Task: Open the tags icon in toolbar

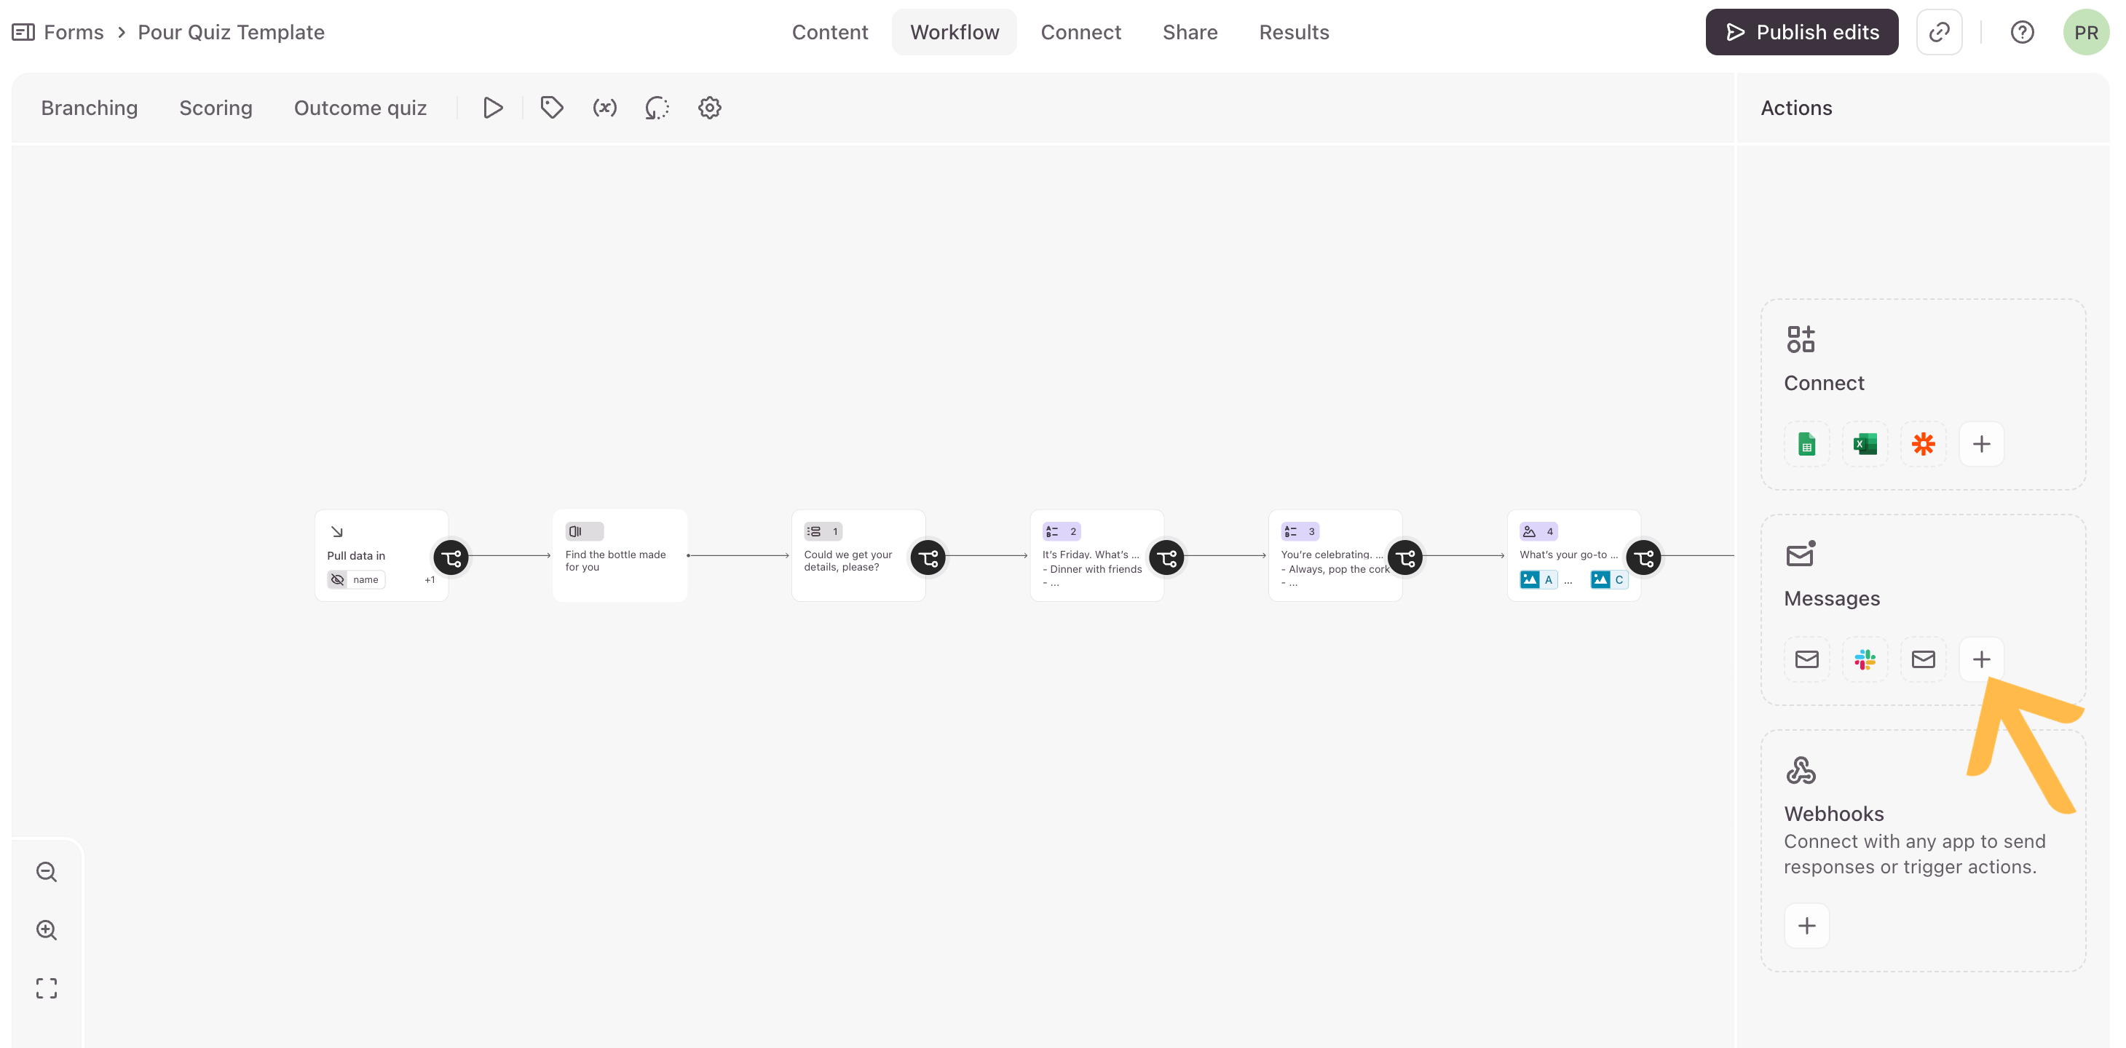Action: pyautogui.click(x=551, y=108)
